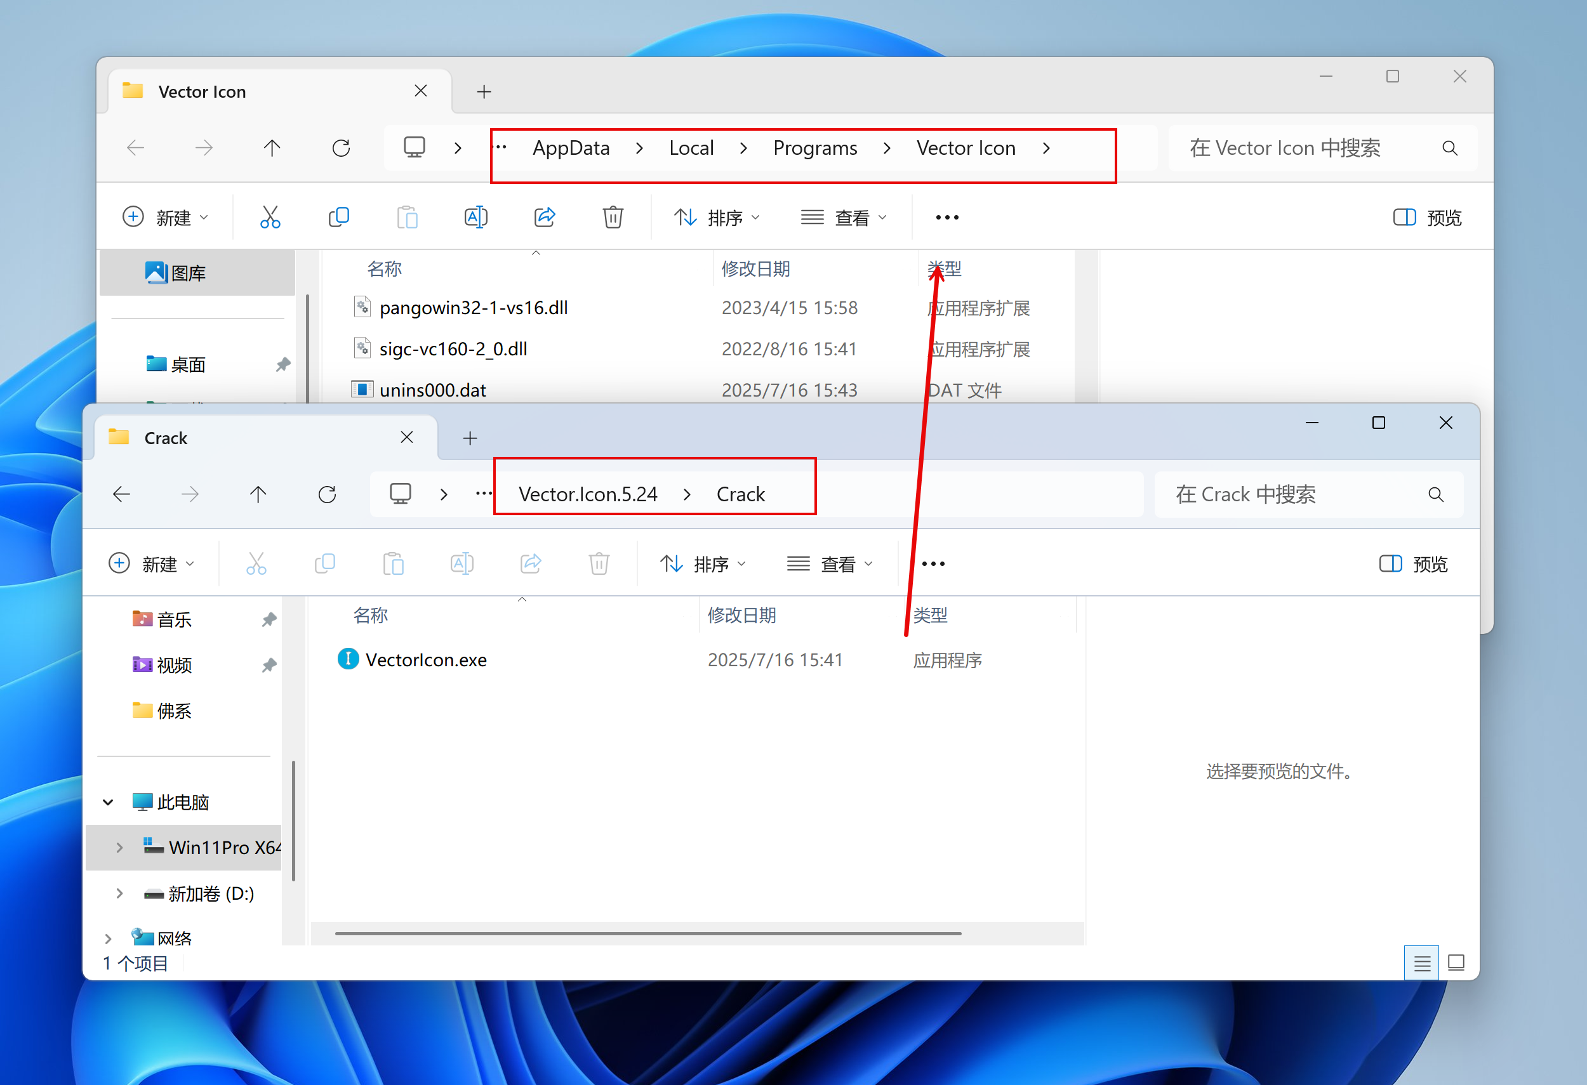The image size is (1587, 1085).
Task: Navigate back in Crack window
Action: tap(123, 494)
